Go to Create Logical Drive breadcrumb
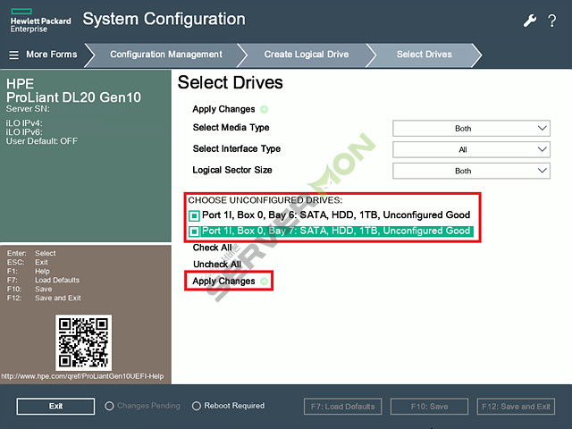The width and height of the screenshot is (572, 429). [307, 55]
